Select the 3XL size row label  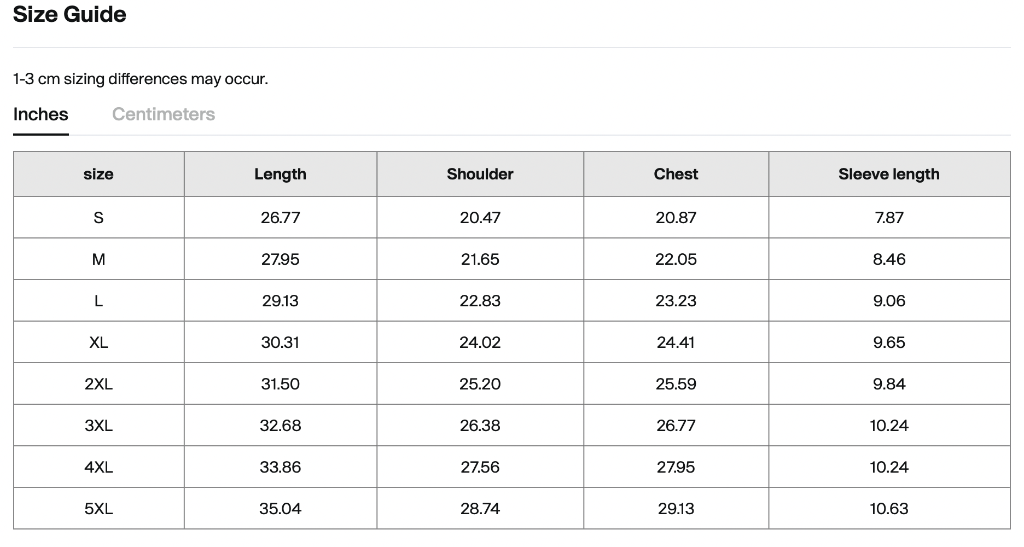(x=98, y=426)
